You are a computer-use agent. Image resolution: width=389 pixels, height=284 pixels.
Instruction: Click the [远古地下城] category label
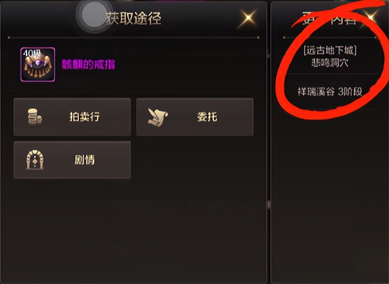330,51
